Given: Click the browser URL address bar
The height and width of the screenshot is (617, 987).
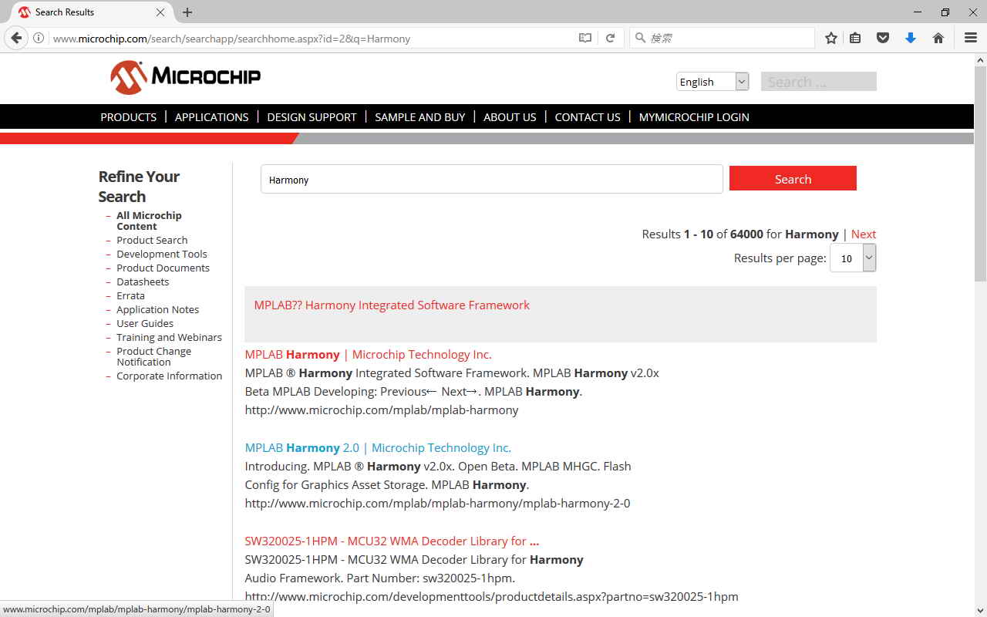Looking at the screenshot, I should pyautogui.click(x=312, y=38).
